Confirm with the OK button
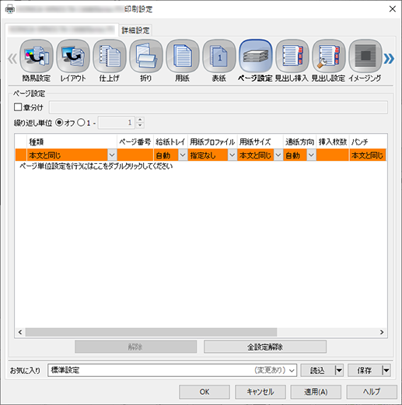402x405 pixels. coord(204,392)
